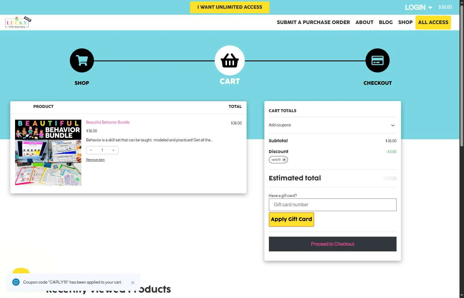The height and width of the screenshot is (298, 464).
Task: Click the Apply Gift Card button
Action: click(x=291, y=219)
